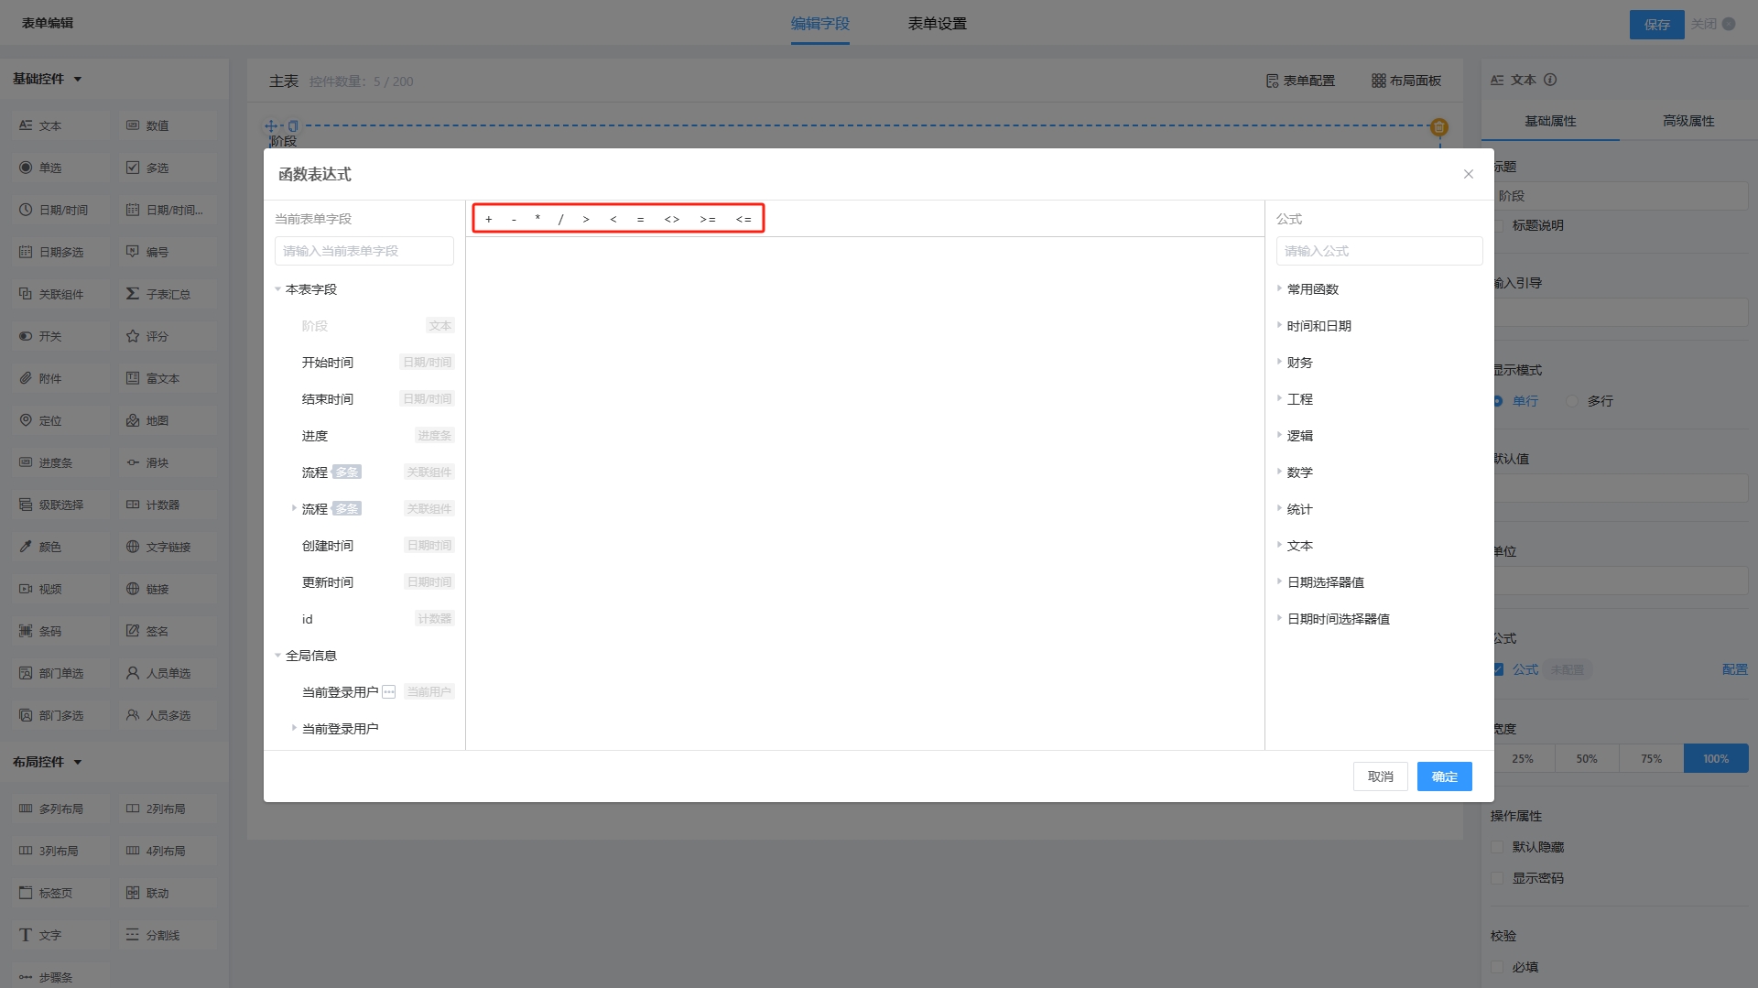Uncheck the 公式 checkbox

pyautogui.click(x=1499, y=669)
